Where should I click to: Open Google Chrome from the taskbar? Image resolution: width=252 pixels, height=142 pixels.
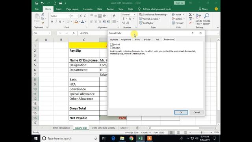(x=131, y=138)
